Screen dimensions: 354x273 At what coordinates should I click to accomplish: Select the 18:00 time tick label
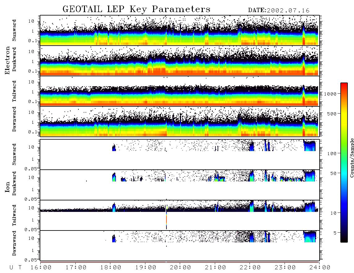click(111, 268)
